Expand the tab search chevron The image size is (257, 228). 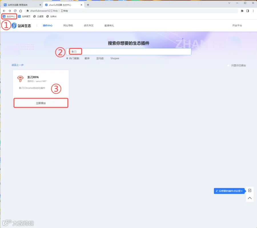[x=229, y=3]
